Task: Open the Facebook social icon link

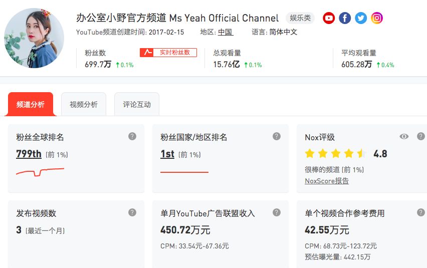Action: [x=345, y=18]
